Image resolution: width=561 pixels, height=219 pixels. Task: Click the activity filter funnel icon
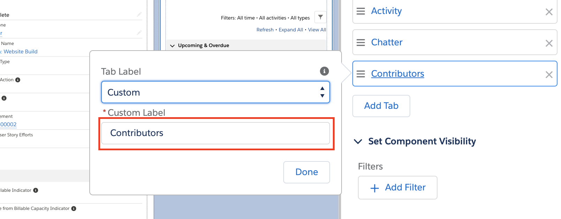tap(320, 17)
